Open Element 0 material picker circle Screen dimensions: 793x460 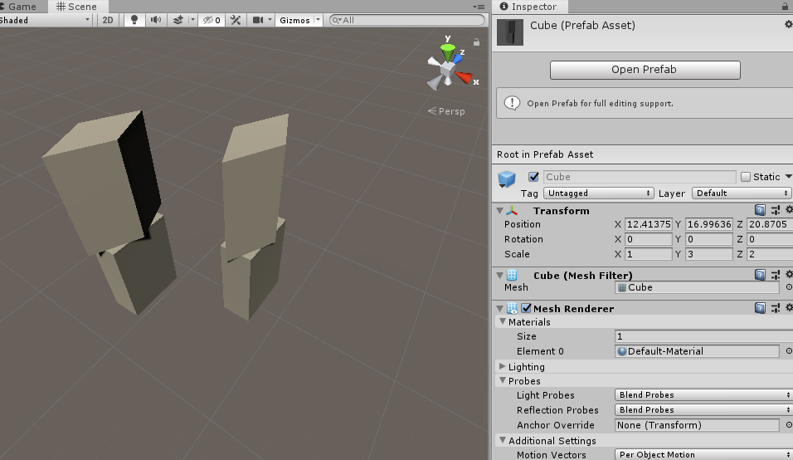789,351
